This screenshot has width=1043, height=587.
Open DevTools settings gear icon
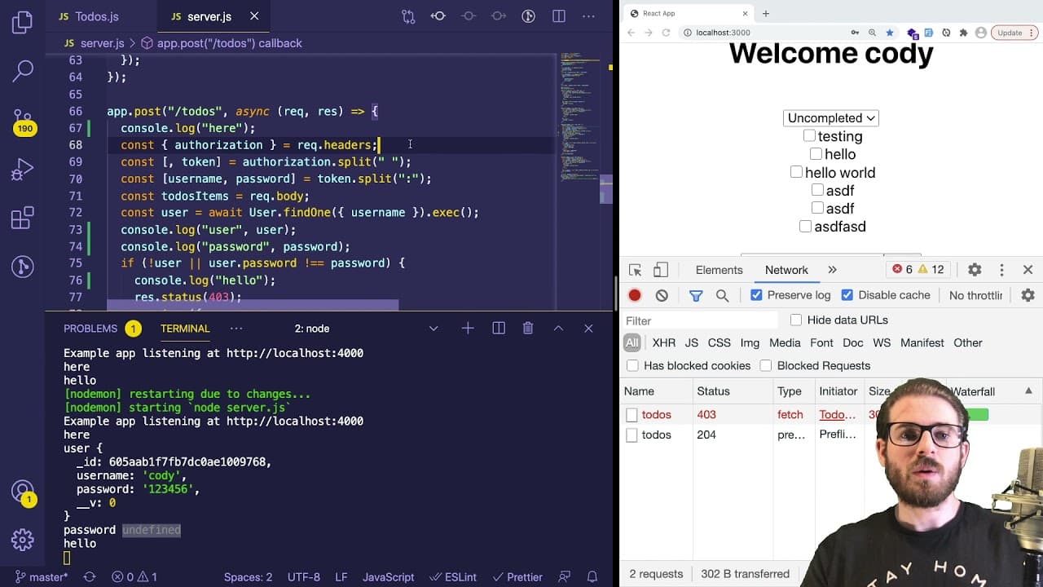pyautogui.click(x=975, y=270)
